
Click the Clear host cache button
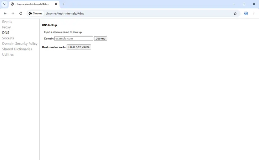[79, 47]
